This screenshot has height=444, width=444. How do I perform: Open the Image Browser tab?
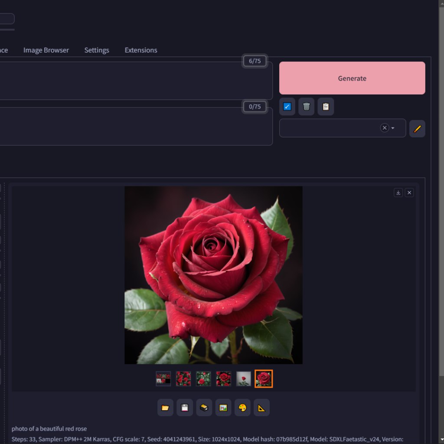(x=46, y=50)
